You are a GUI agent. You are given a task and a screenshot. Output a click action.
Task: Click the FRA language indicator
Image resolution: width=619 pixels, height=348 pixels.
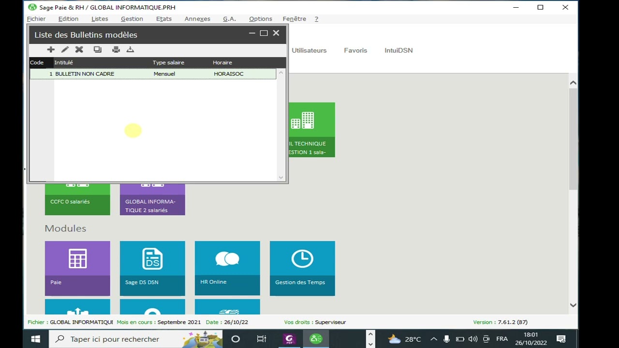click(x=502, y=339)
